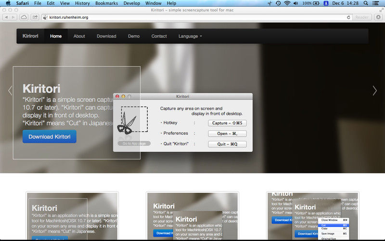Go to Home in site navbar
Viewport: 385px width, 241px height.
click(x=56, y=36)
